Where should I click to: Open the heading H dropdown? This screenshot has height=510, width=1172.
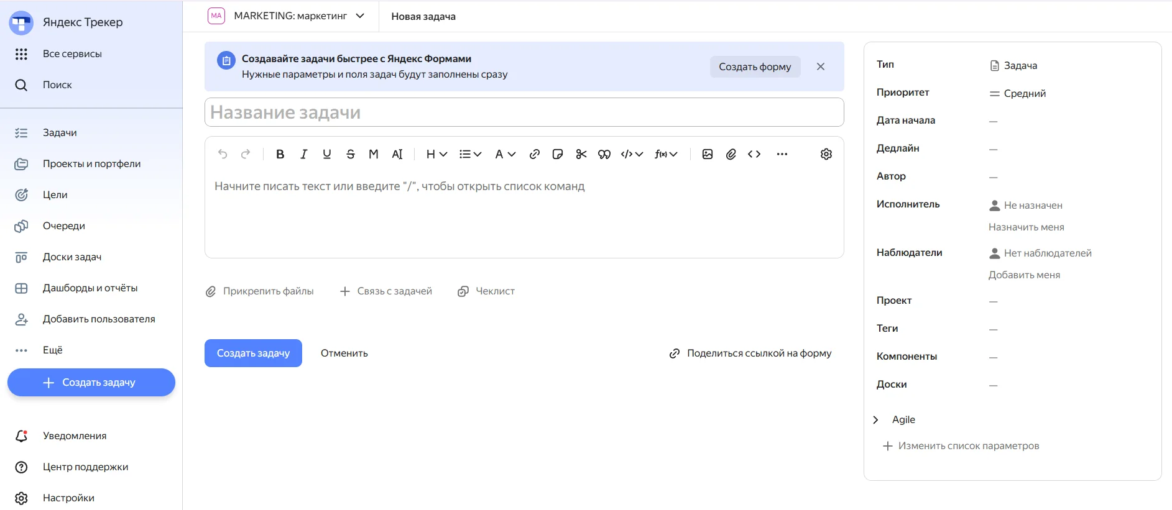(x=436, y=154)
